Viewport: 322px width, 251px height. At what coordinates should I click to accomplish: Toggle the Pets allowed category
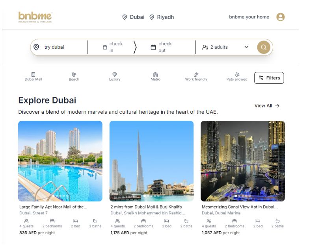[x=237, y=77]
